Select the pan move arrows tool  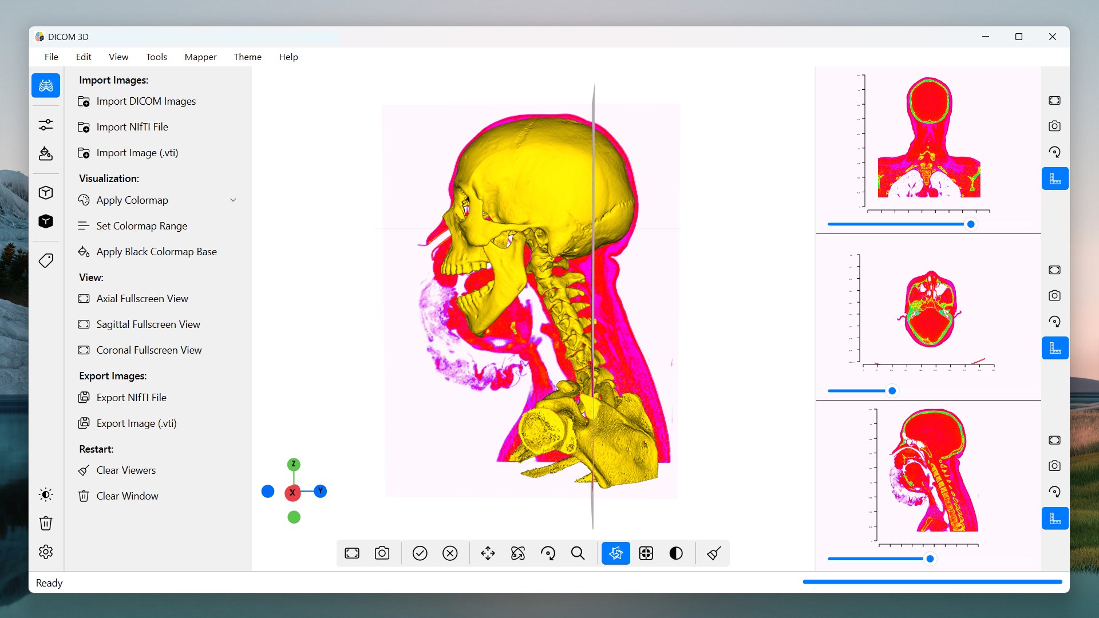[x=488, y=553]
